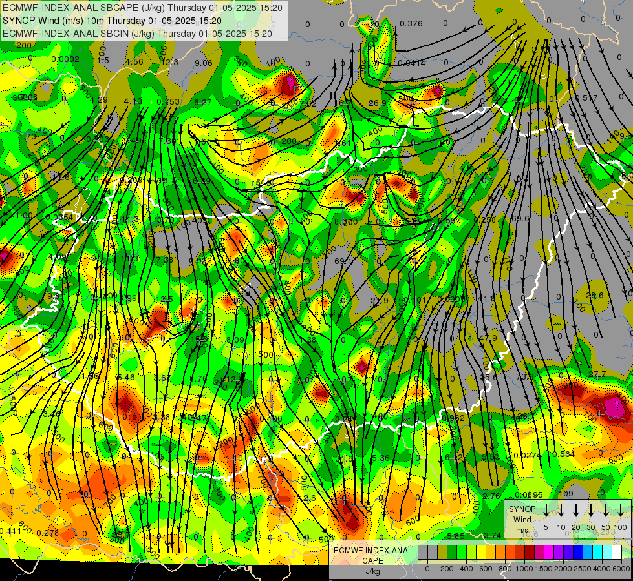Click the 0.0414 value on the map
This screenshot has height=581, width=633.
coord(411,63)
